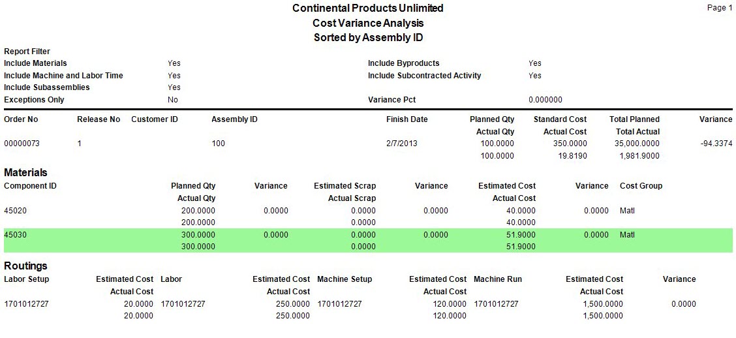Select component ID 45020

click(x=16, y=211)
